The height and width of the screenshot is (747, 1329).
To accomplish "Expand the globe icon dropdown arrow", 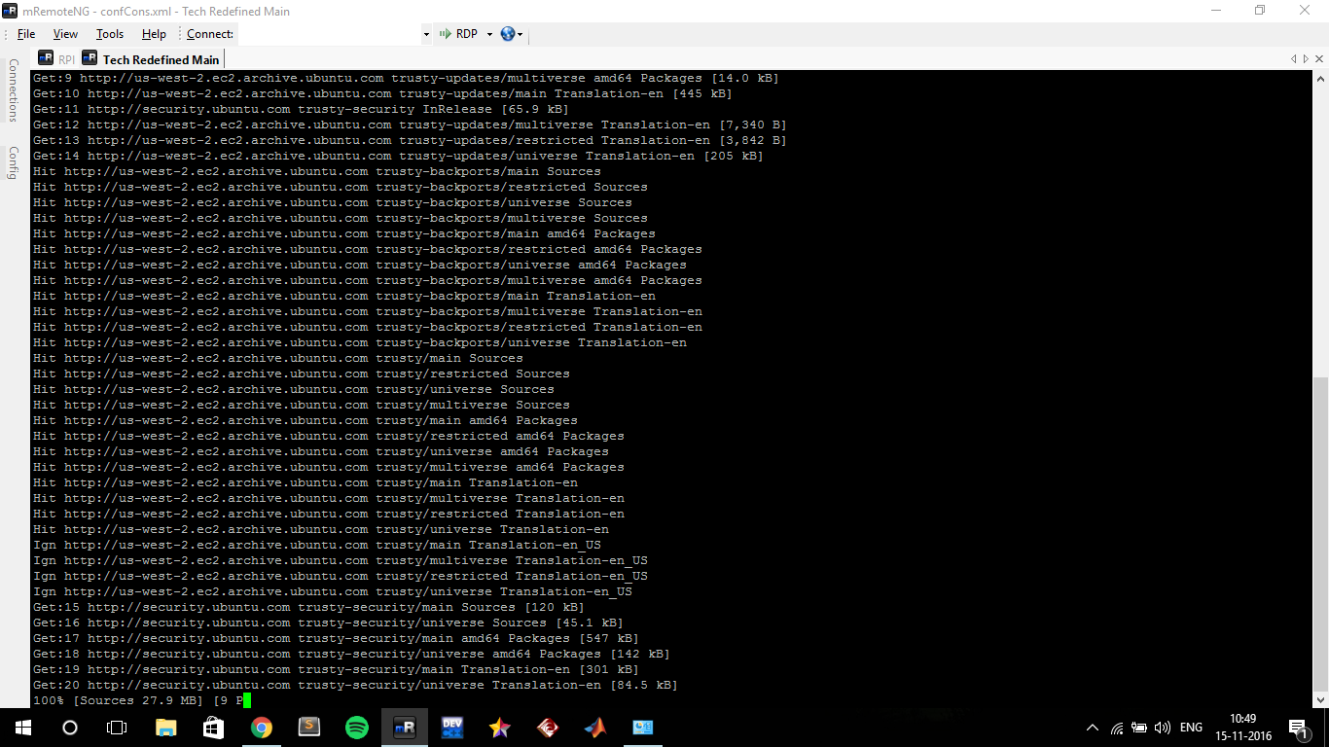I will (x=521, y=34).
